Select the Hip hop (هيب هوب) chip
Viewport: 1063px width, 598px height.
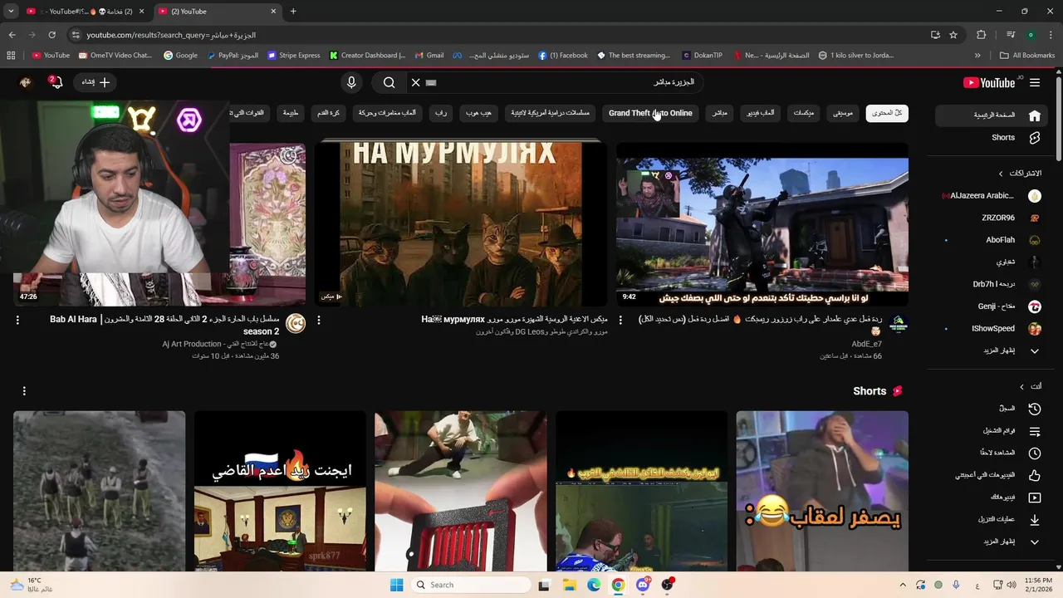click(478, 113)
